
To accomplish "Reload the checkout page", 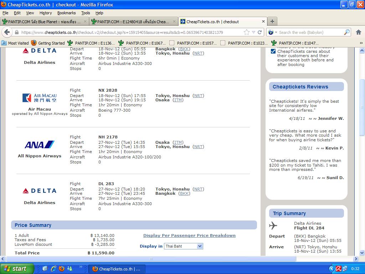I will (259, 32).
